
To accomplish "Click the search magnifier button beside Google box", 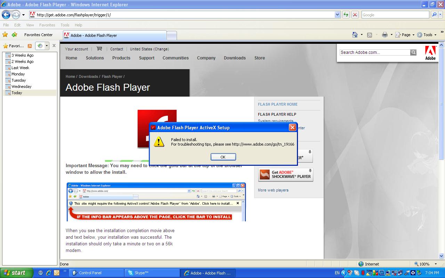I will click(434, 15).
